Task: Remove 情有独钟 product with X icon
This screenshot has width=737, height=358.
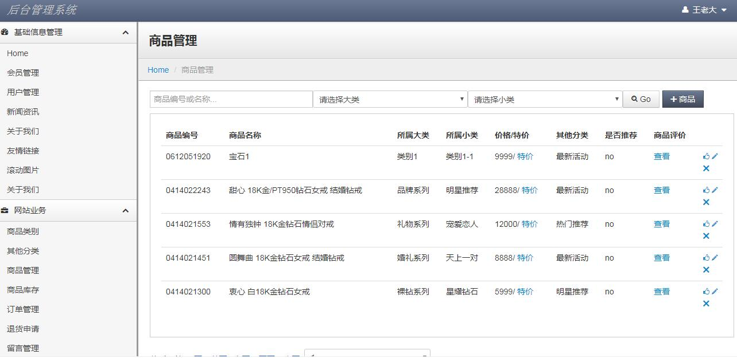Action: [x=706, y=236]
